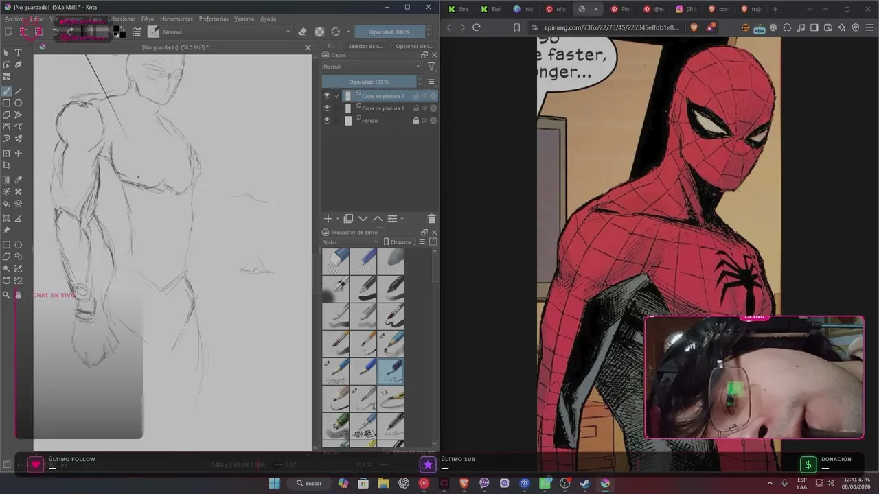Select the Gradient tool
The height and width of the screenshot is (494, 879).
pos(7,180)
